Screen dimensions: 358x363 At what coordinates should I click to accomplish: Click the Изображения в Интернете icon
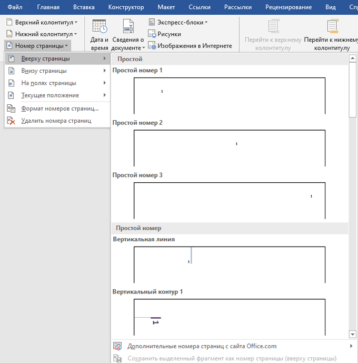pos(152,45)
